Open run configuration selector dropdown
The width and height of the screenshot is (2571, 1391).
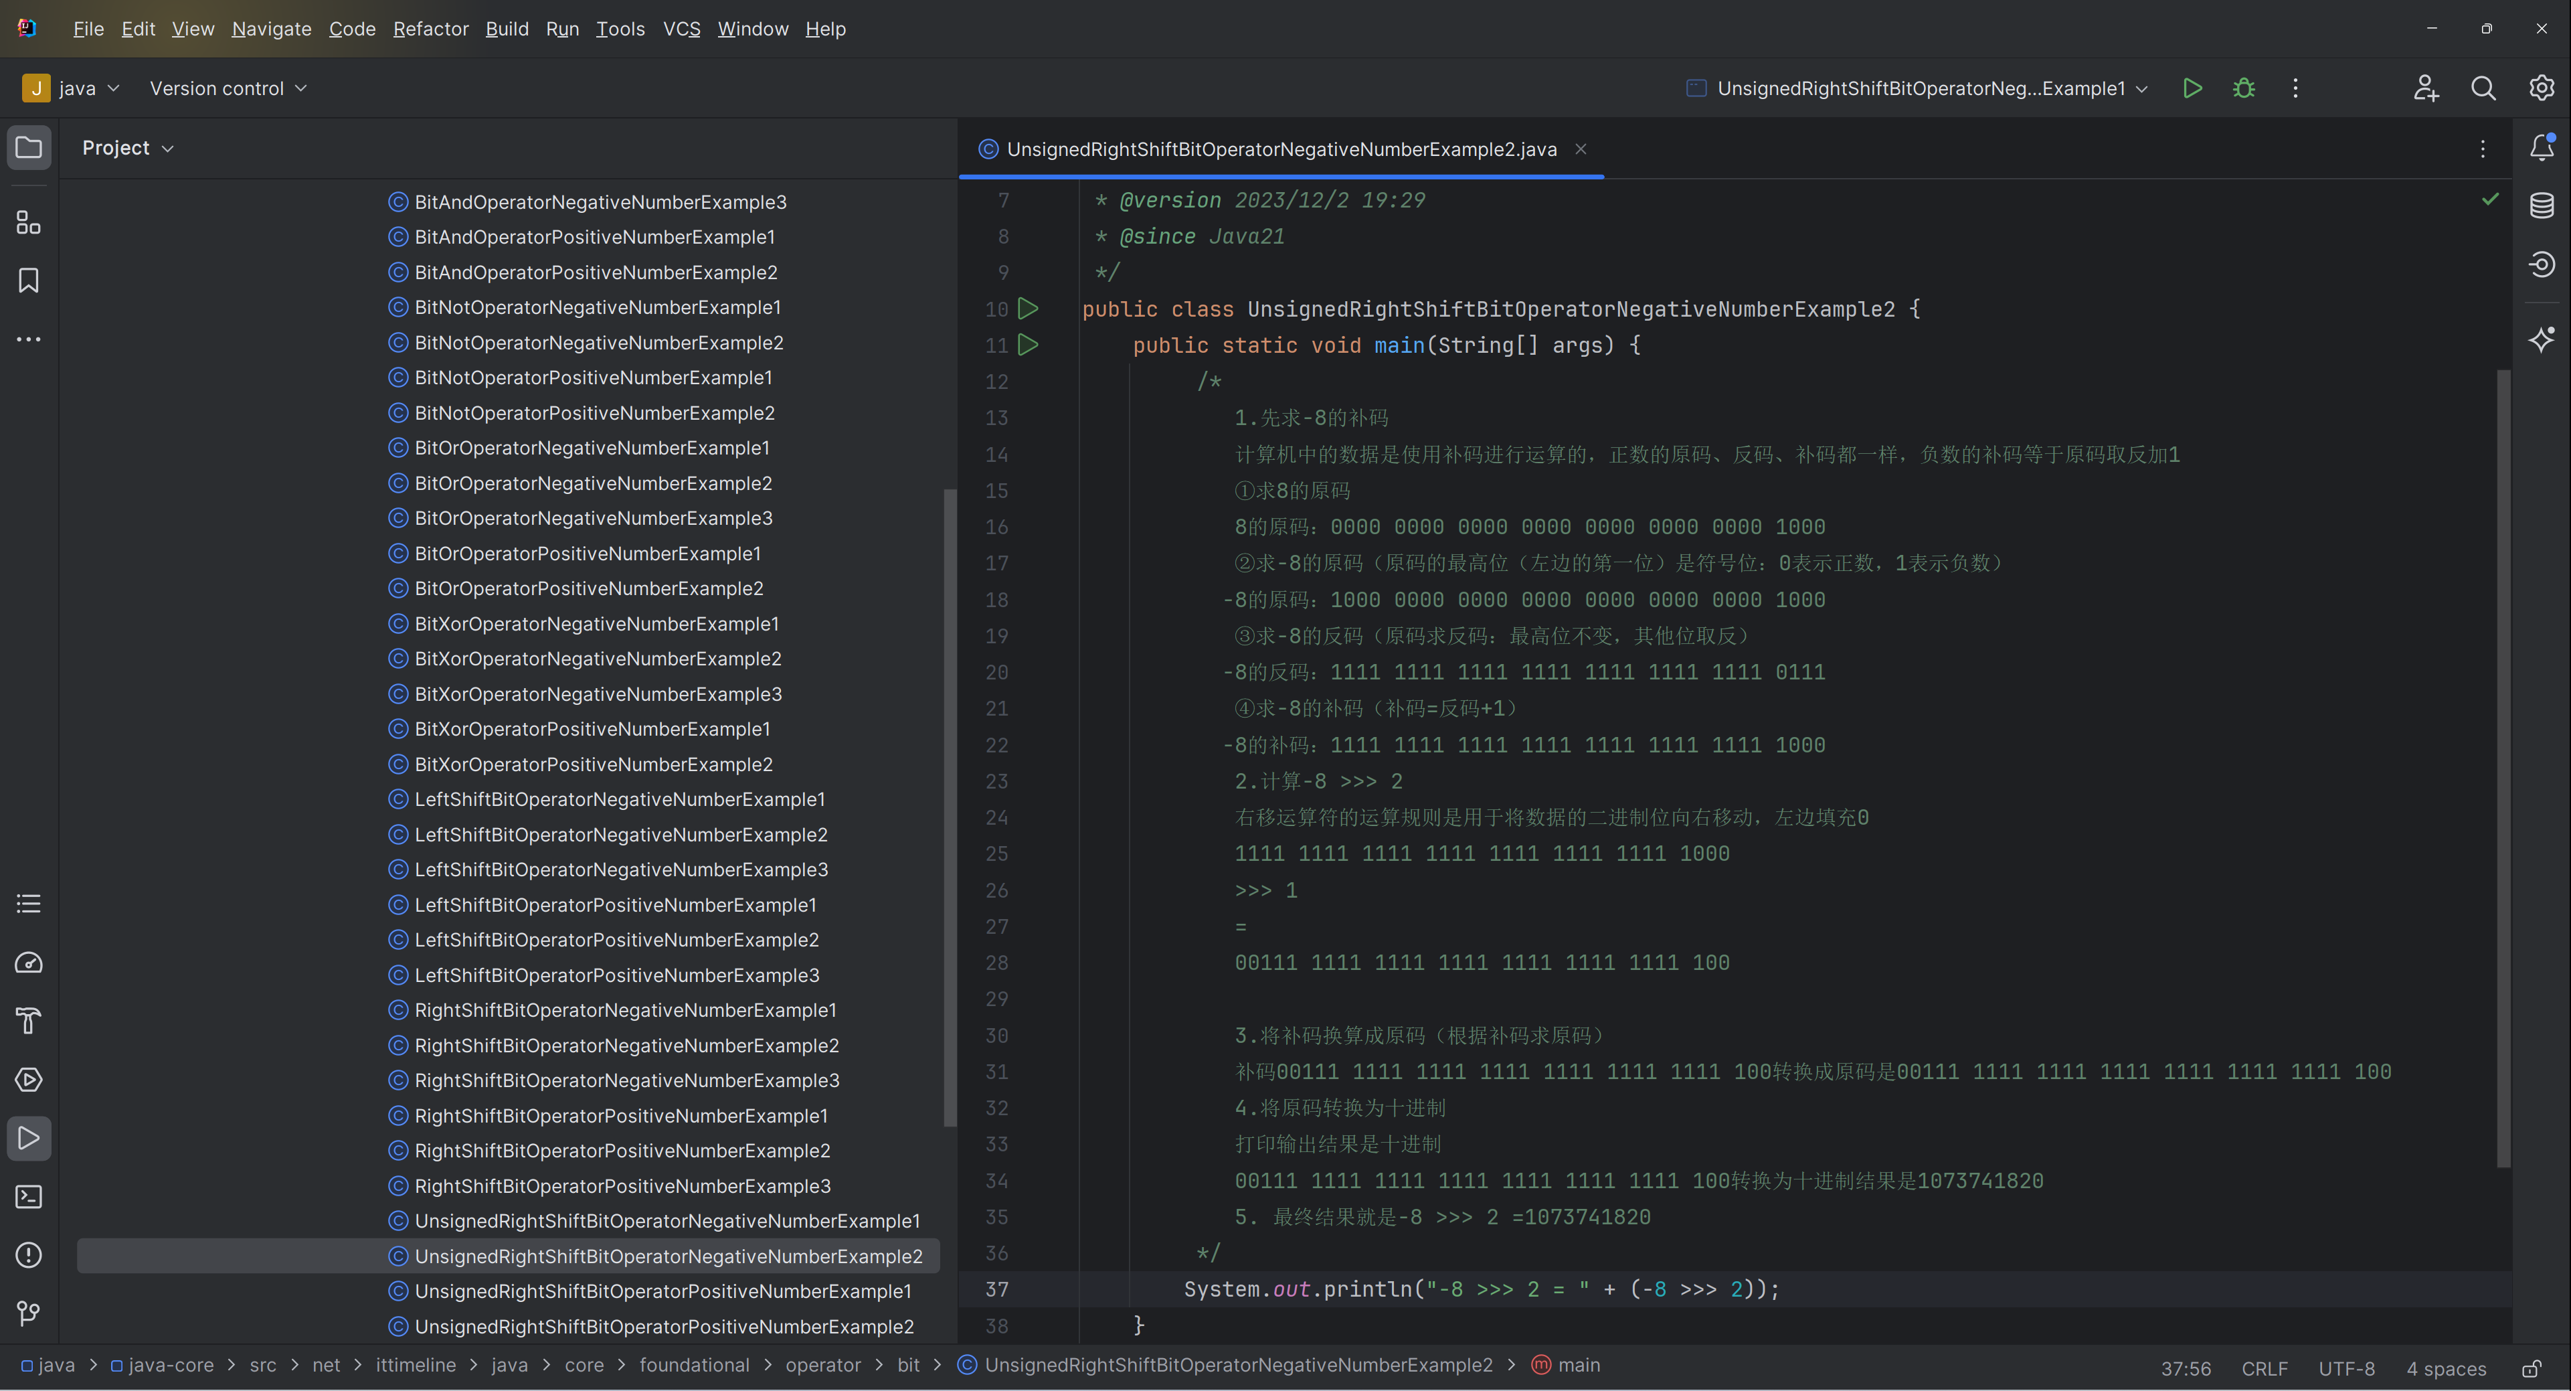click(1917, 88)
